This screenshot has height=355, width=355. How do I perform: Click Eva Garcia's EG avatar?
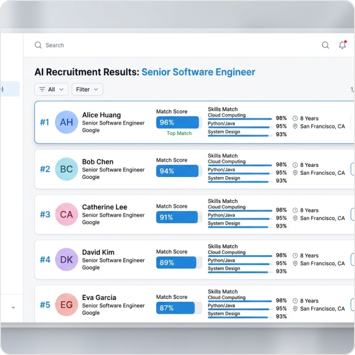click(66, 305)
